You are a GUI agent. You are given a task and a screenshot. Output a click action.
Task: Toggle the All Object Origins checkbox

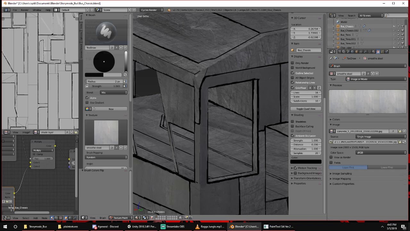[292, 78]
